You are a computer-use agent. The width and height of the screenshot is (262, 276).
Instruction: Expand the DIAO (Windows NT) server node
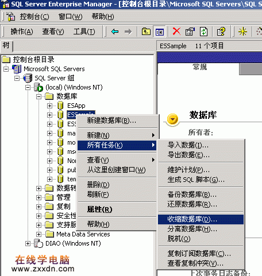tap(28, 243)
